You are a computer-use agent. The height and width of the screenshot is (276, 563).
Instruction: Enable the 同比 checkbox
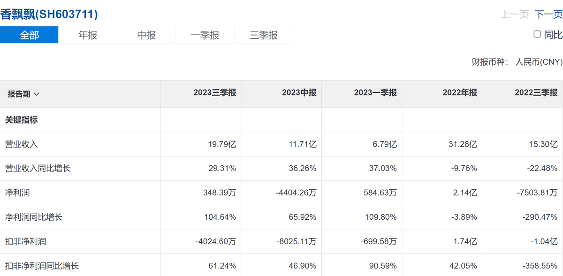[537, 34]
